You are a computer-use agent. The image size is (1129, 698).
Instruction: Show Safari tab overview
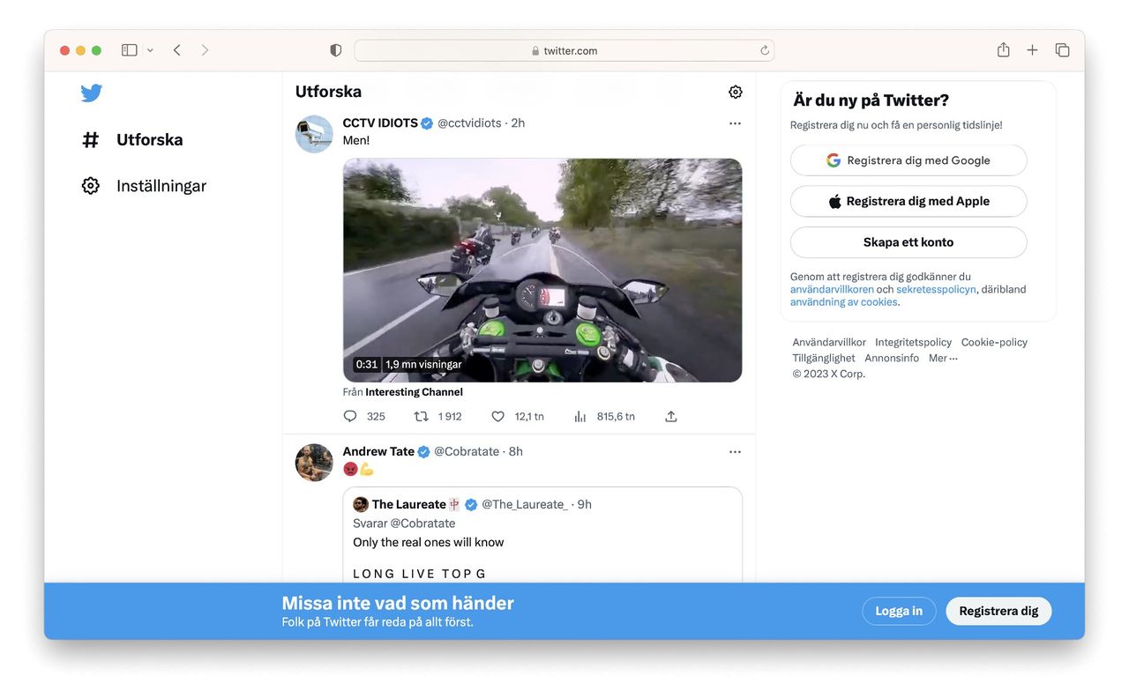[1062, 50]
